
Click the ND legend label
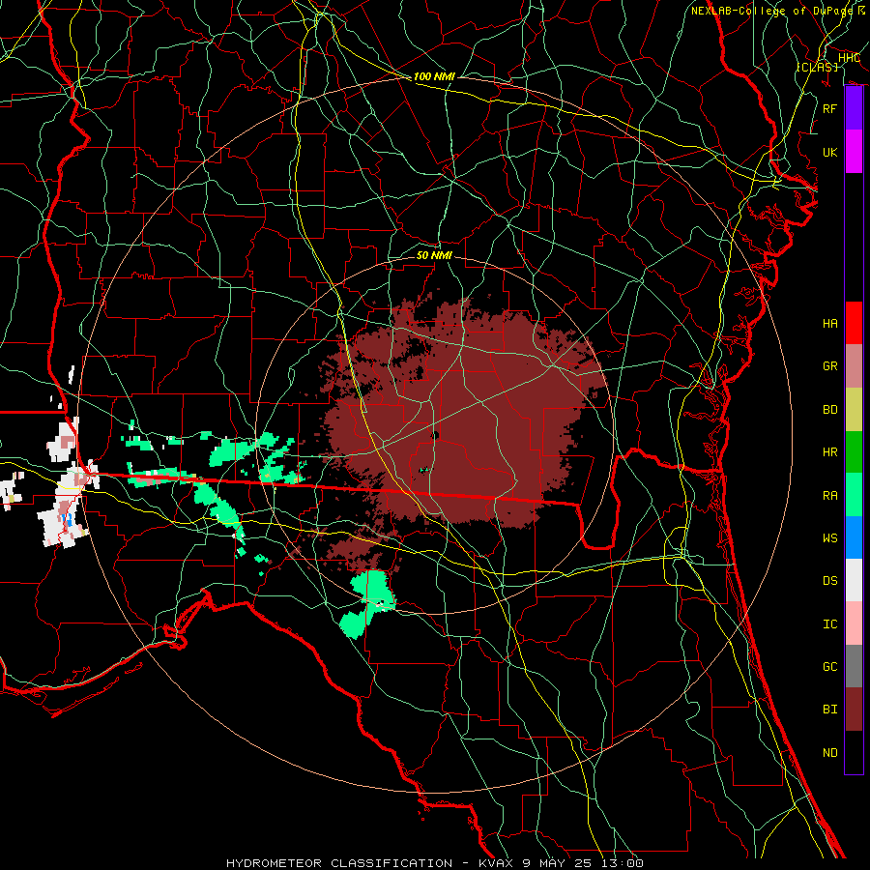(x=830, y=752)
